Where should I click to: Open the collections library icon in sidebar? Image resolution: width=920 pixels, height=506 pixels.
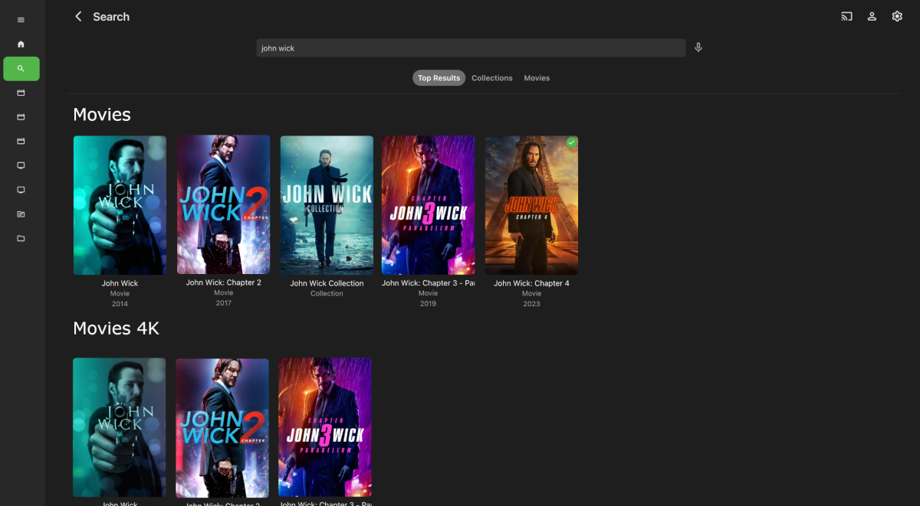click(21, 214)
